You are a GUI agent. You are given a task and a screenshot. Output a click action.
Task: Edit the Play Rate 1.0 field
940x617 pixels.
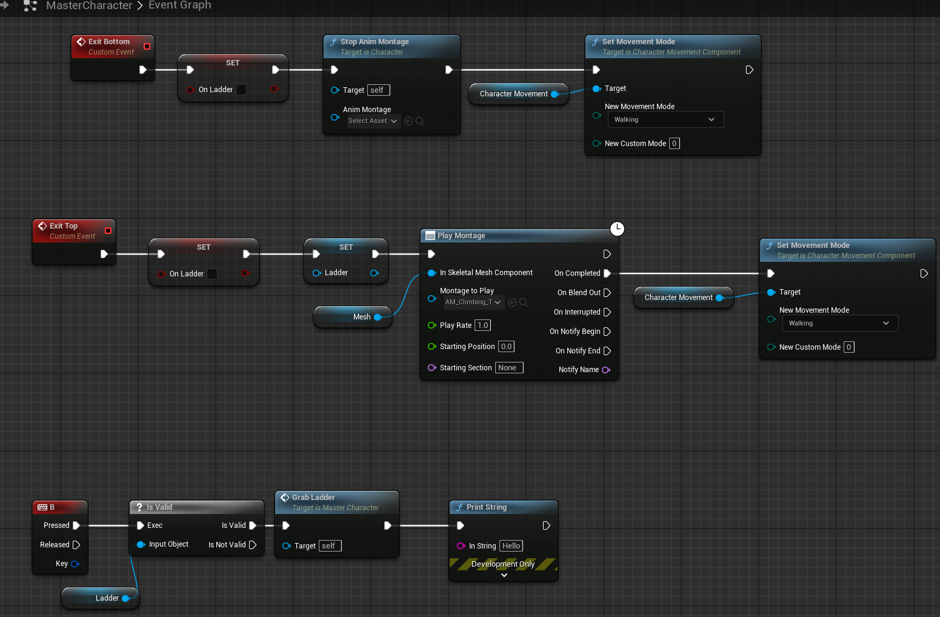482,325
